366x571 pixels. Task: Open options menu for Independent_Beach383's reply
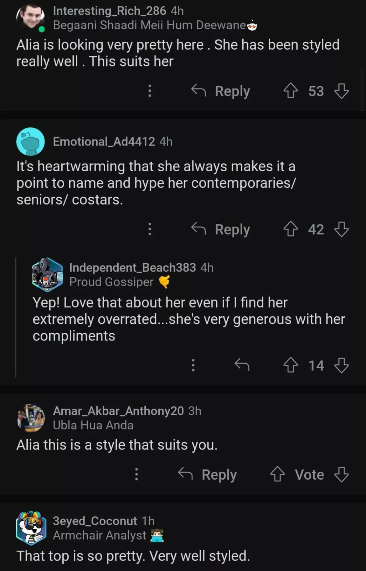pyautogui.click(x=193, y=365)
